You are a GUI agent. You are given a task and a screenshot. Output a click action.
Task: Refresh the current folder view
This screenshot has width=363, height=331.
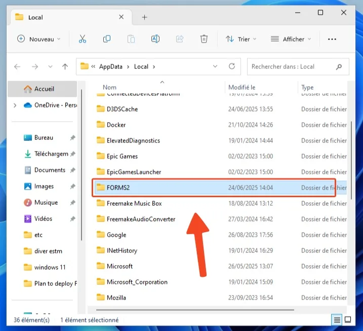(232, 66)
